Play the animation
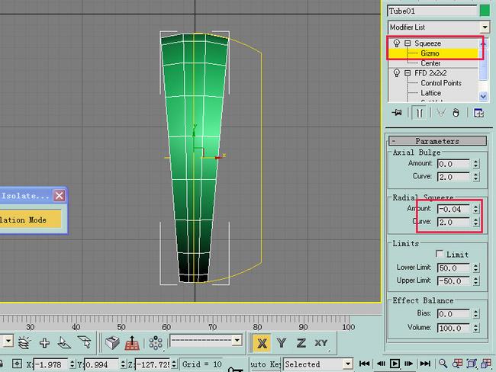The height and width of the screenshot is (372, 496). 395,364
